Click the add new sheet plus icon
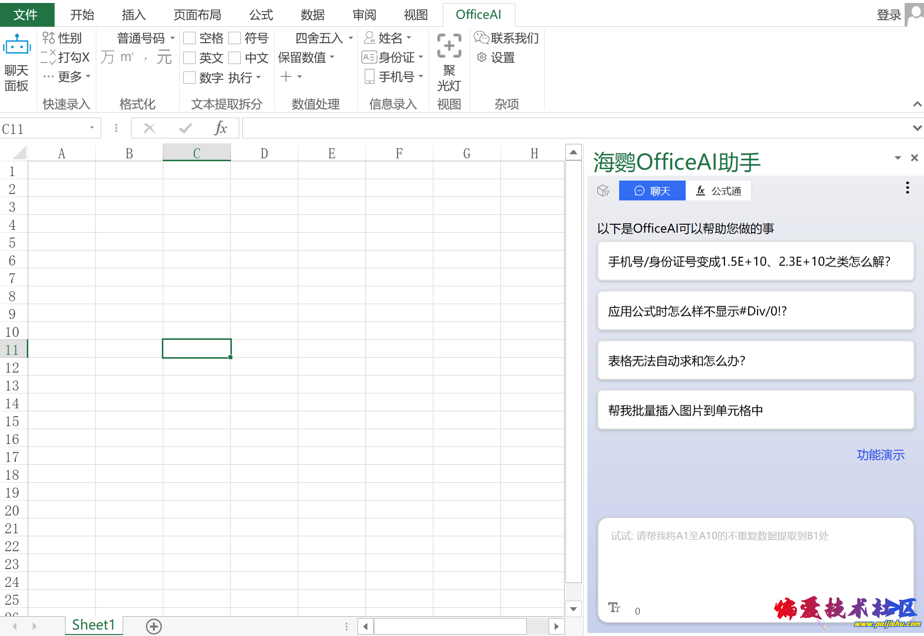 click(154, 627)
